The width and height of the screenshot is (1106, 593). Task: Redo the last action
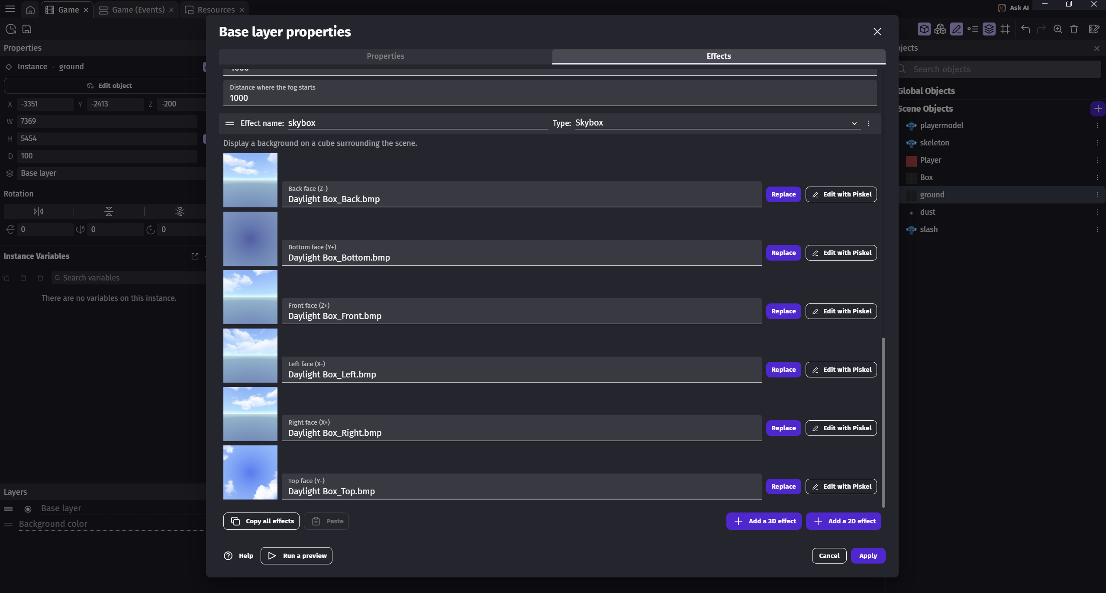pyautogui.click(x=1041, y=29)
